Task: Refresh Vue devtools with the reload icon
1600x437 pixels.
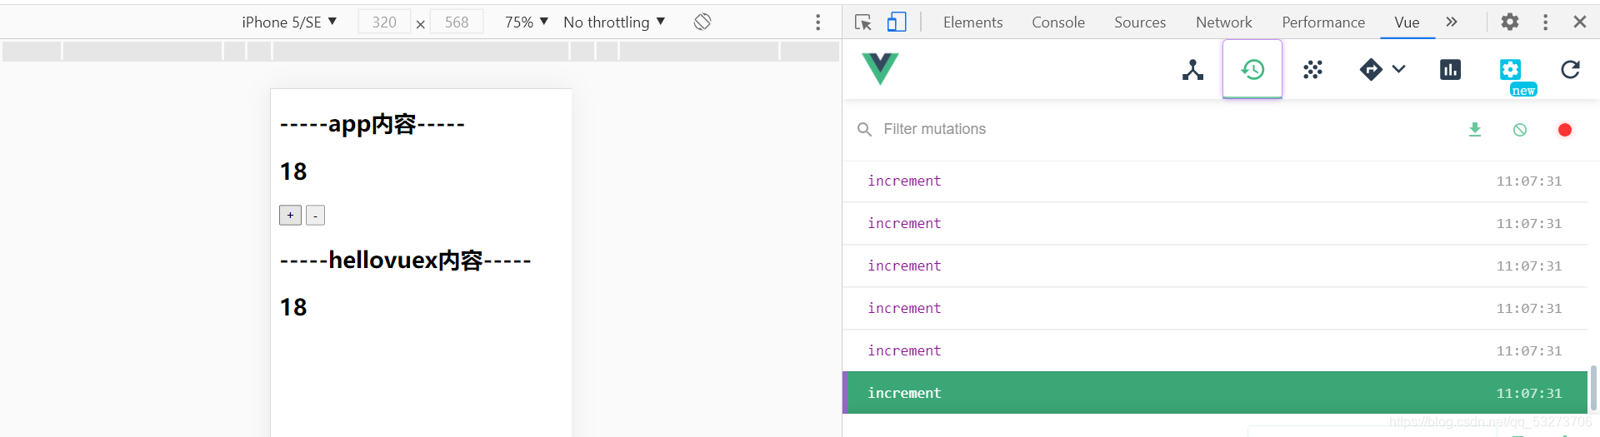Action: coord(1570,70)
